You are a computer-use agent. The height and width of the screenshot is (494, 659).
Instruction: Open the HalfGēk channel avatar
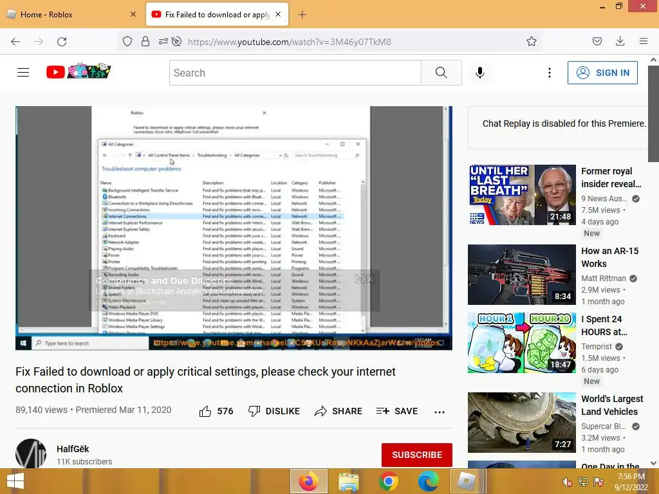pos(31,453)
